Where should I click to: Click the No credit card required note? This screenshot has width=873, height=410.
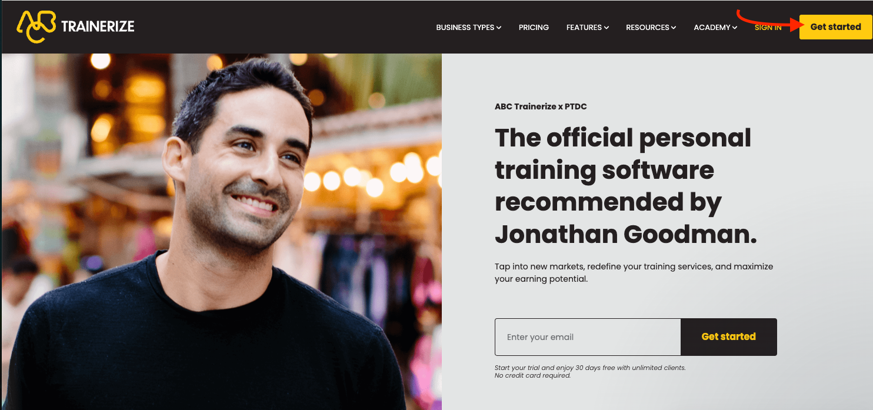click(x=533, y=375)
